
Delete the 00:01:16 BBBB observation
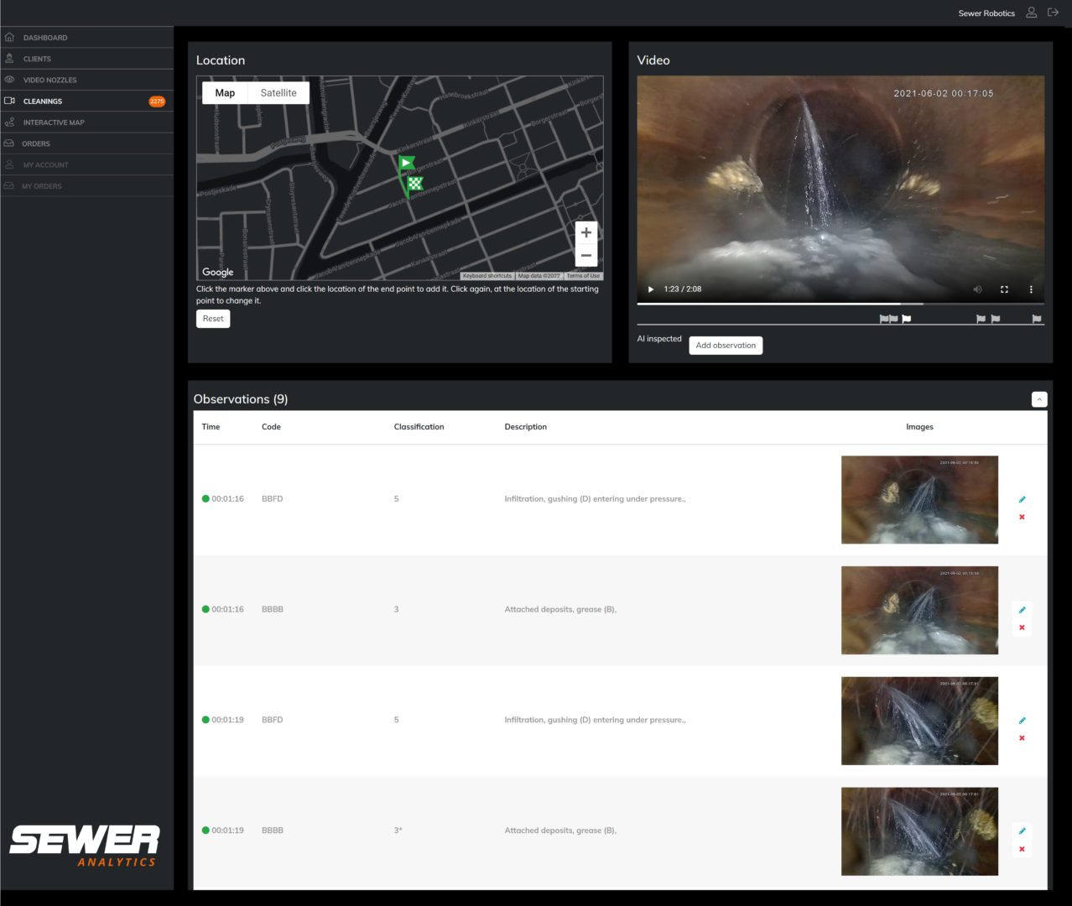pos(1022,627)
